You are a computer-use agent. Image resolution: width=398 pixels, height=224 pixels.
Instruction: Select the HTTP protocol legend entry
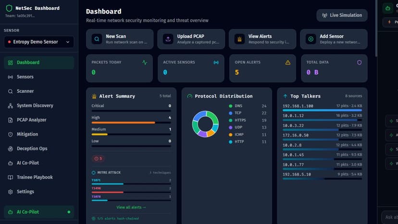click(248, 142)
